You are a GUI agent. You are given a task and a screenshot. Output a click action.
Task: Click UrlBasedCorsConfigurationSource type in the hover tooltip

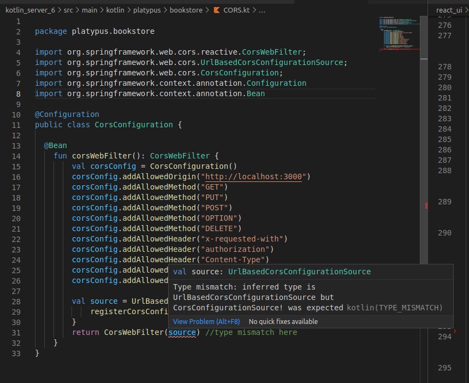299,272
